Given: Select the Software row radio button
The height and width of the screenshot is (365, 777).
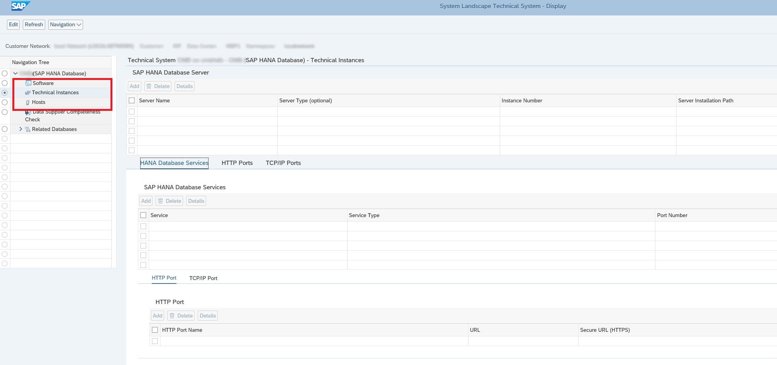Looking at the screenshot, I should (x=5, y=83).
